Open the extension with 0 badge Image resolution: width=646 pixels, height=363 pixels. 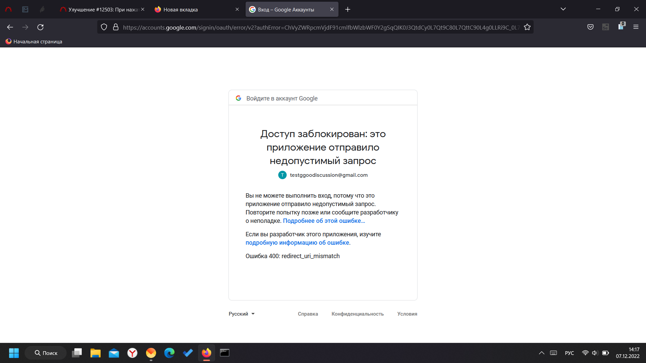pyautogui.click(x=621, y=26)
